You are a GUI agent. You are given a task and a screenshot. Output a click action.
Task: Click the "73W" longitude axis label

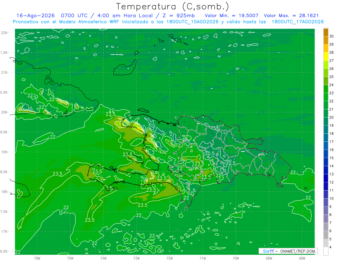pos(136,258)
